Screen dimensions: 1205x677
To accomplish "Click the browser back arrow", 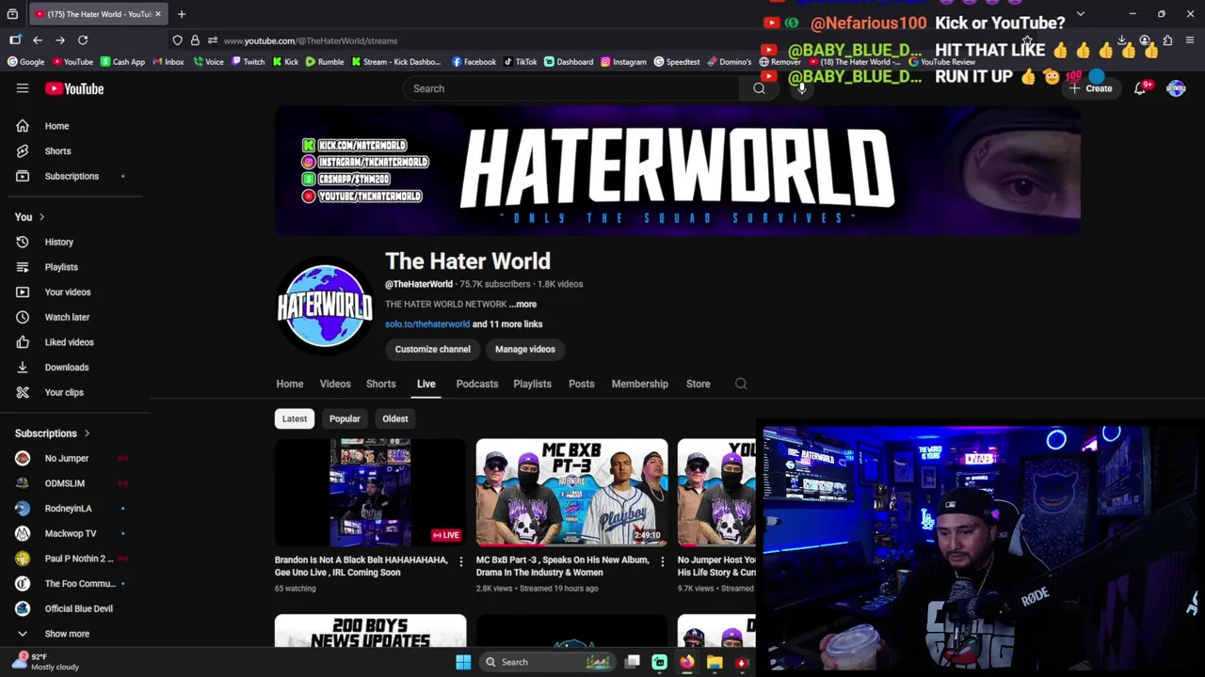I will tap(38, 40).
